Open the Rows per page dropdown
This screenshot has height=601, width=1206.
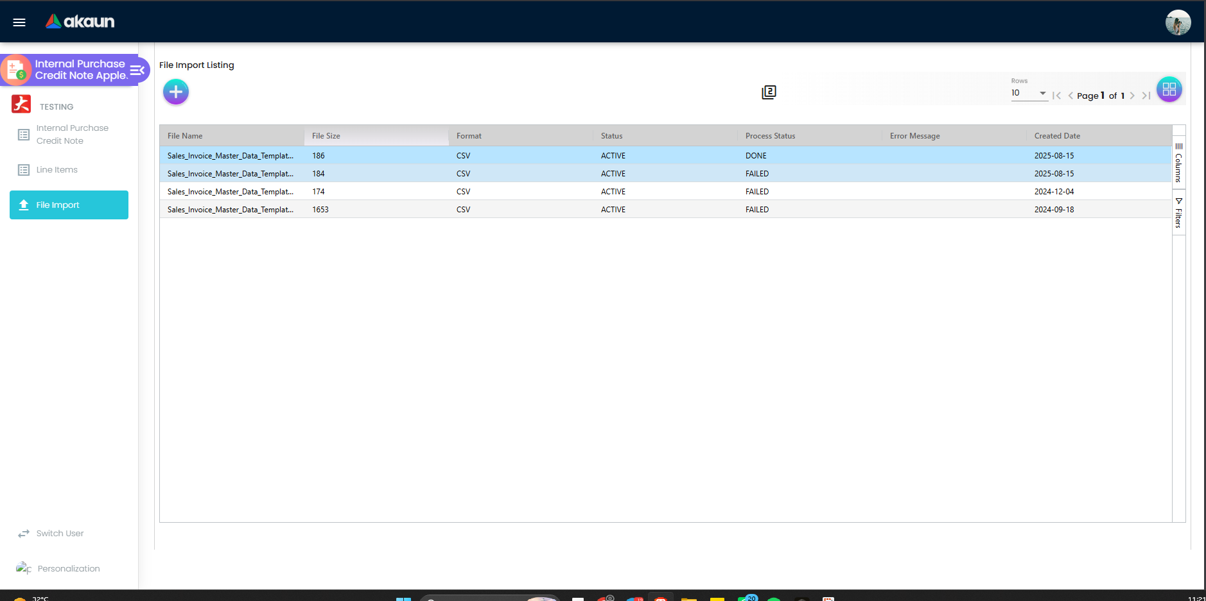pyautogui.click(x=1029, y=93)
